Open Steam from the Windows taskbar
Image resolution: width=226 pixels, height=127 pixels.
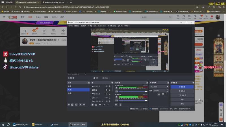55,124
